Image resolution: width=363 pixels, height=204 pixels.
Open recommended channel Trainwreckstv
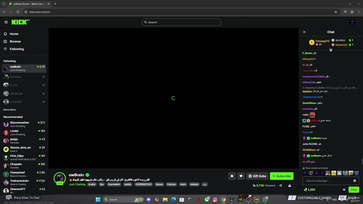coord(24,182)
